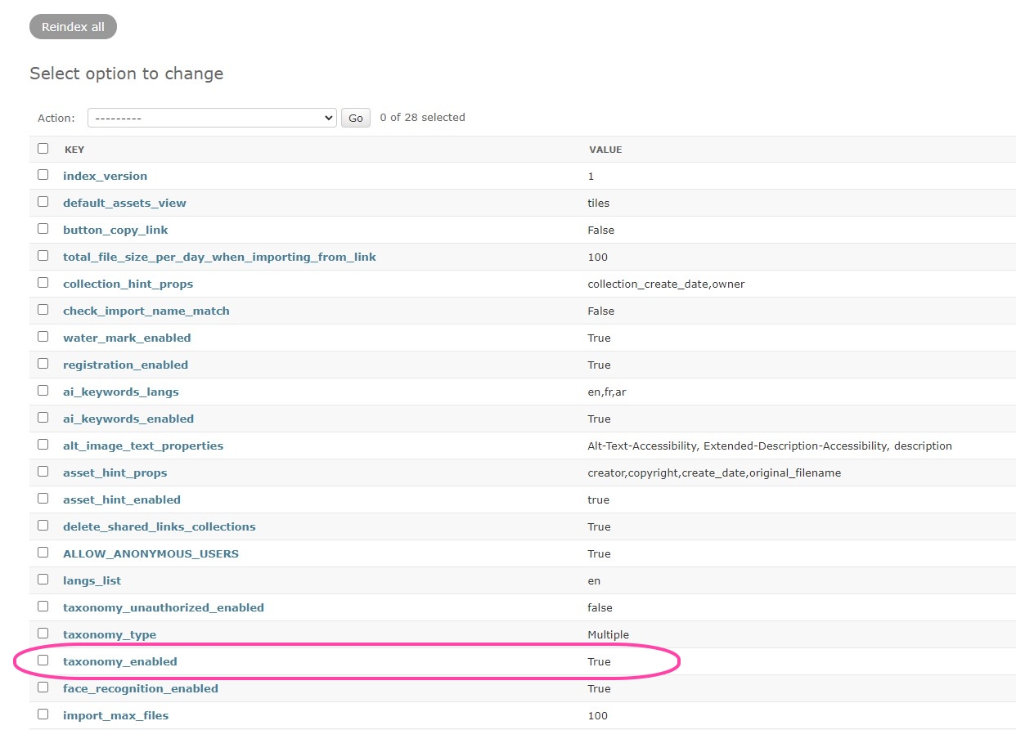This screenshot has width=1016, height=730.
Task: Check the ai_keywords_enabled row checkbox
Action: click(43, 417)
